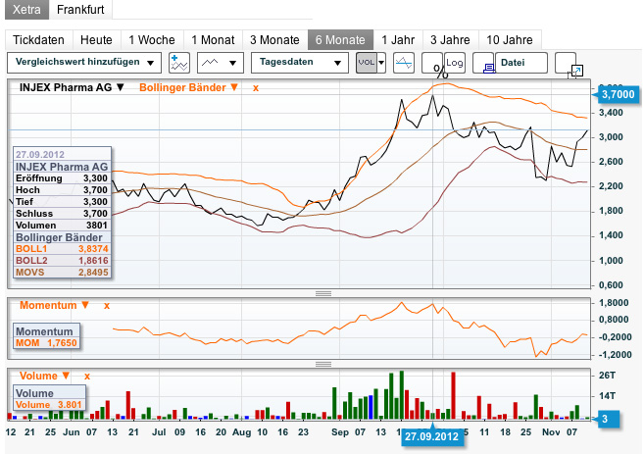Select the Tickdaten time range

click(38, 40)
